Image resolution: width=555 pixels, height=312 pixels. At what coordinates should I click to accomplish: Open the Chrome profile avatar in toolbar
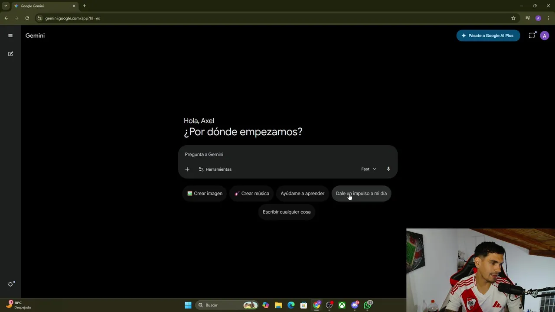(538, 18)
